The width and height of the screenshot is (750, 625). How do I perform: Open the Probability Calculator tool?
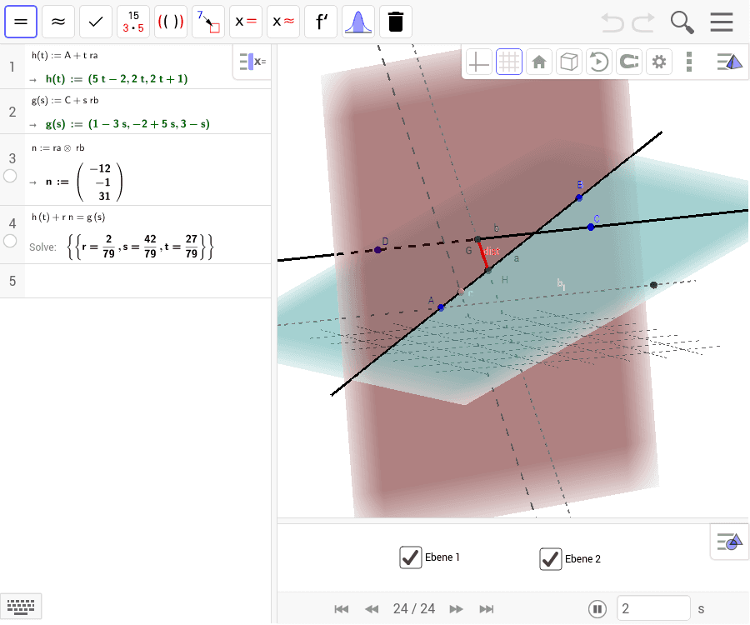click(x=357, y=22)
